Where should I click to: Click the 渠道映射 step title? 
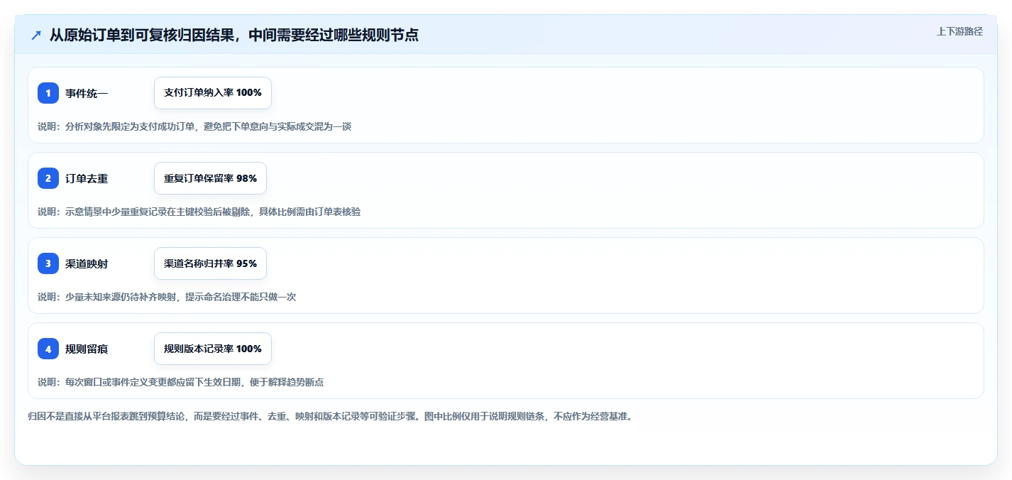[87, 263]
